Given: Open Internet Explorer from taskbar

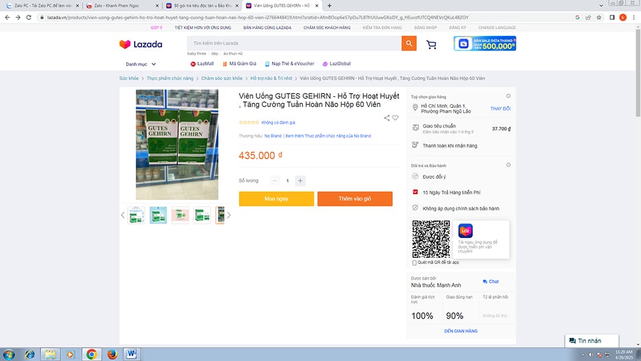Looking at the screenshot, I should coord(29,354).
